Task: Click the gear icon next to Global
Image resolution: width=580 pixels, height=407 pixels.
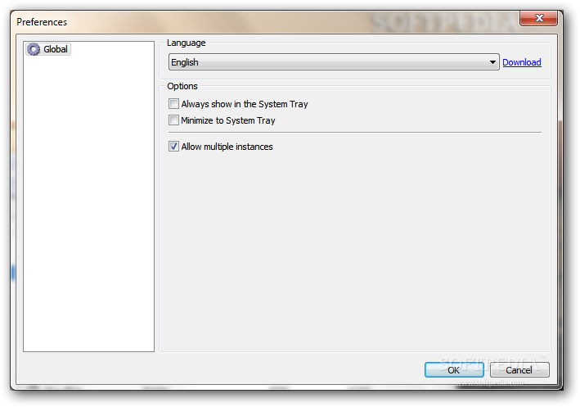Action: coord(34,49)
